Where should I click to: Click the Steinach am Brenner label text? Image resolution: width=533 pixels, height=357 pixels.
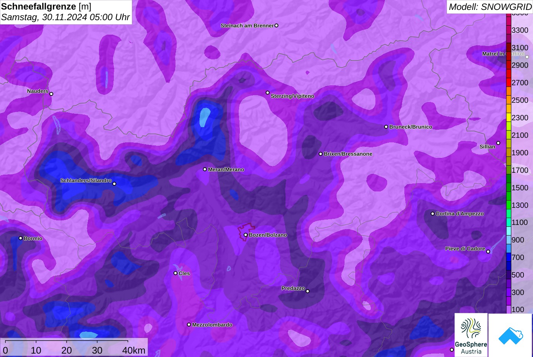click(x=247, y=25)
